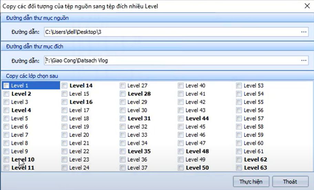Select the Level 29 list row

[147, 102]
